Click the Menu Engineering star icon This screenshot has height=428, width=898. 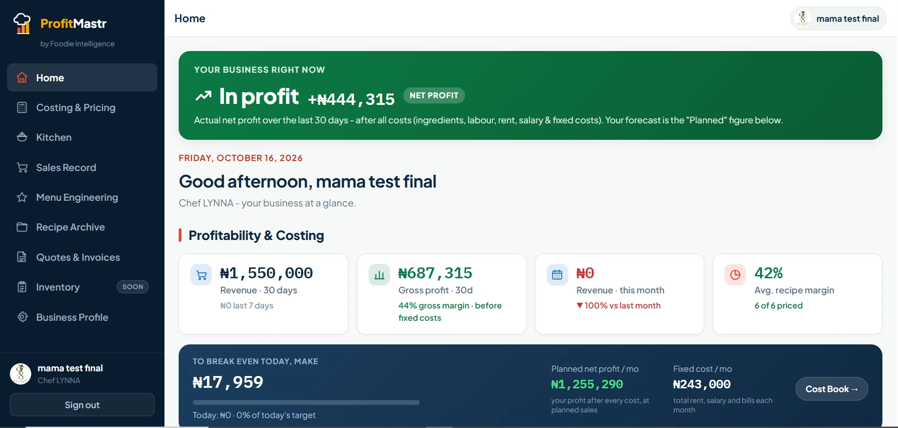22,197
